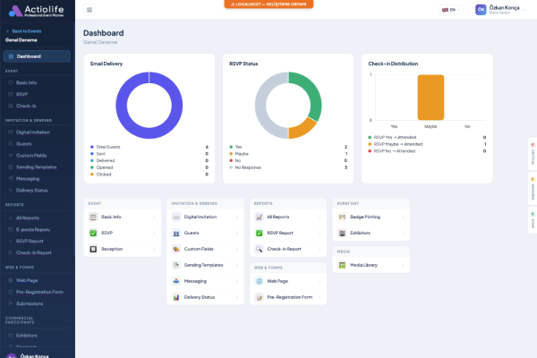This screenshot has height=358, width=537.
Task: Click the Badge Printing icon
Action: [x=342, y=217]
